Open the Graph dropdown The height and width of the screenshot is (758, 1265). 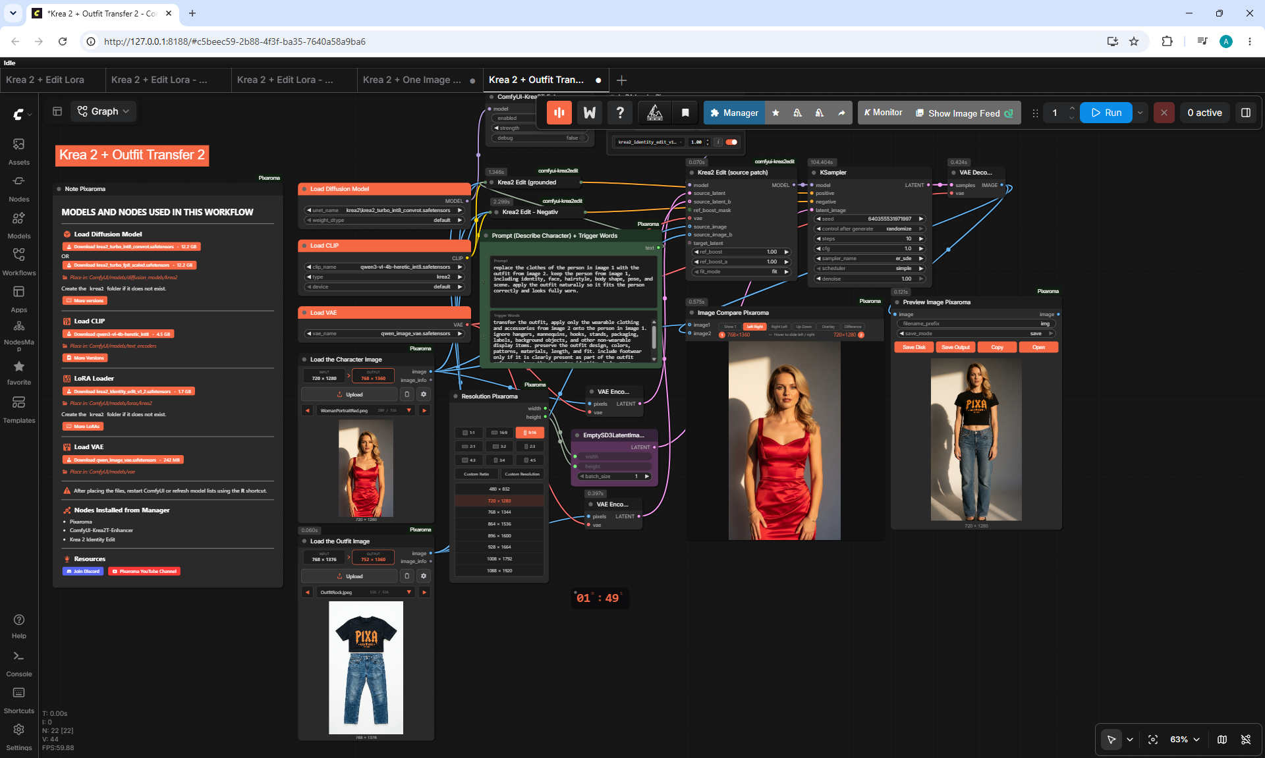(103, 111)
